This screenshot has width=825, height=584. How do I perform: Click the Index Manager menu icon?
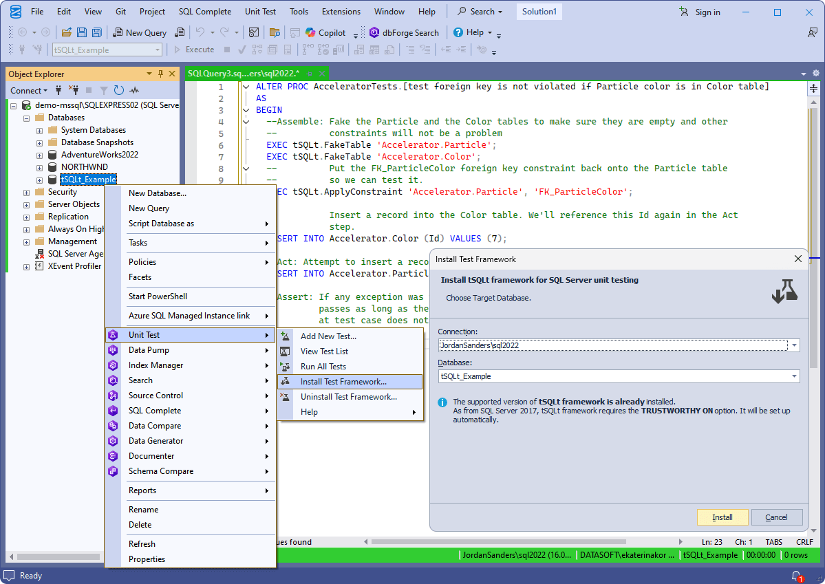click(x=113, y=365)
